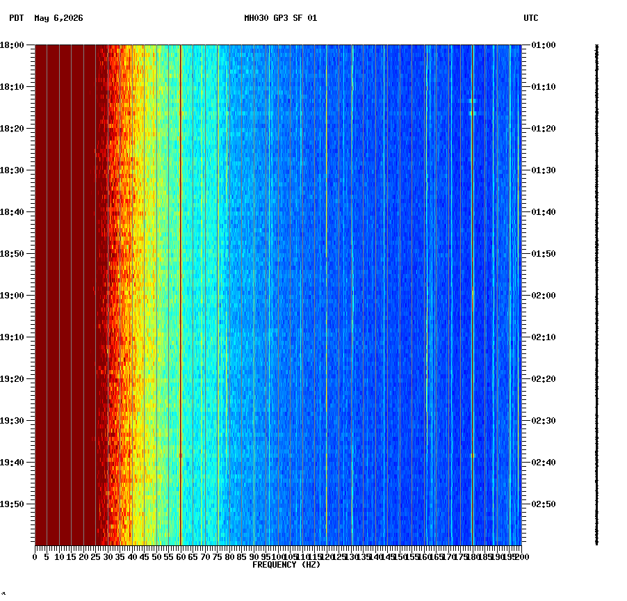
Task: Click the 02:20 UTC label
Action: coord(544,379)
